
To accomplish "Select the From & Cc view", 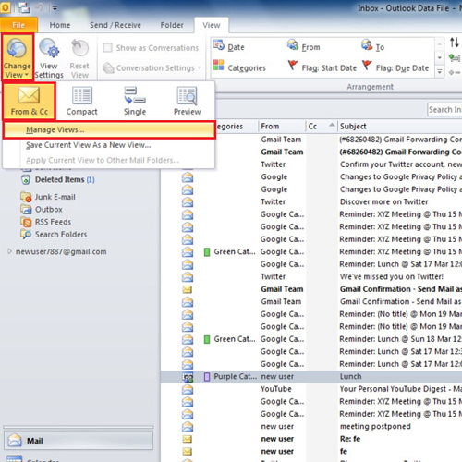I will point(30,101).
